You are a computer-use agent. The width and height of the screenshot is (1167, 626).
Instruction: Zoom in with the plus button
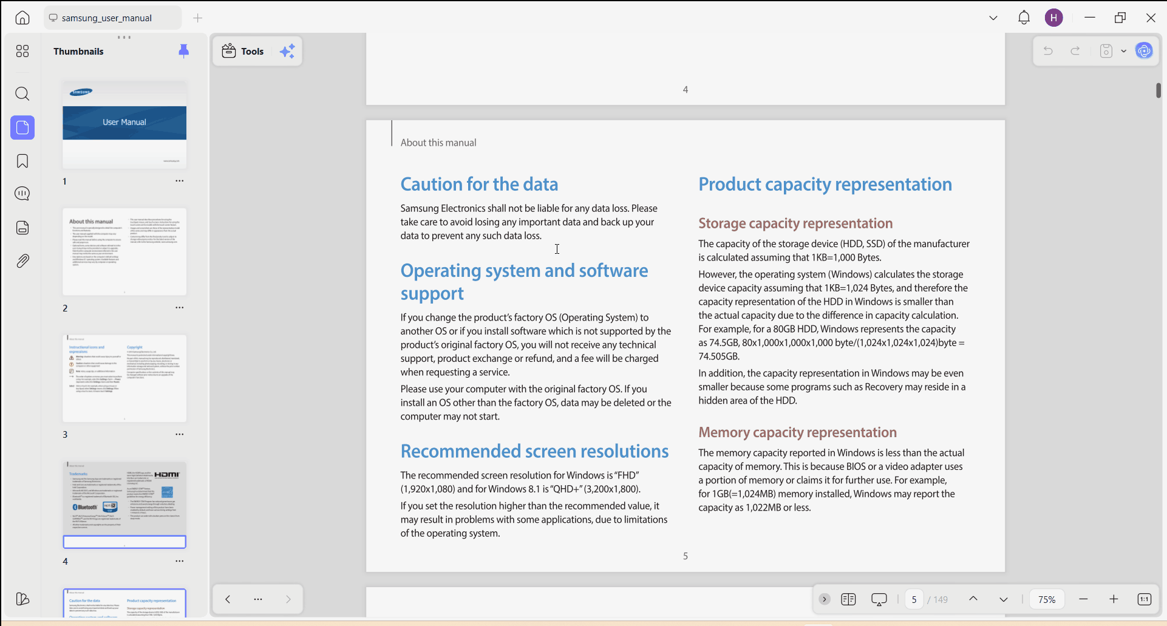(x=1114, y=599)
